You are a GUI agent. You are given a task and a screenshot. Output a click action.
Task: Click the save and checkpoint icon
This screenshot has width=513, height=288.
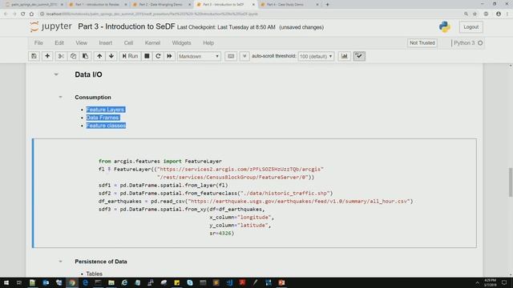34,56
